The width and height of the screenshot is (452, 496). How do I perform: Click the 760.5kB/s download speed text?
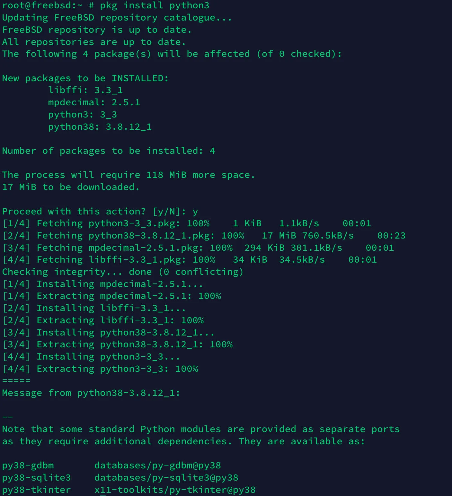[328, 236]
